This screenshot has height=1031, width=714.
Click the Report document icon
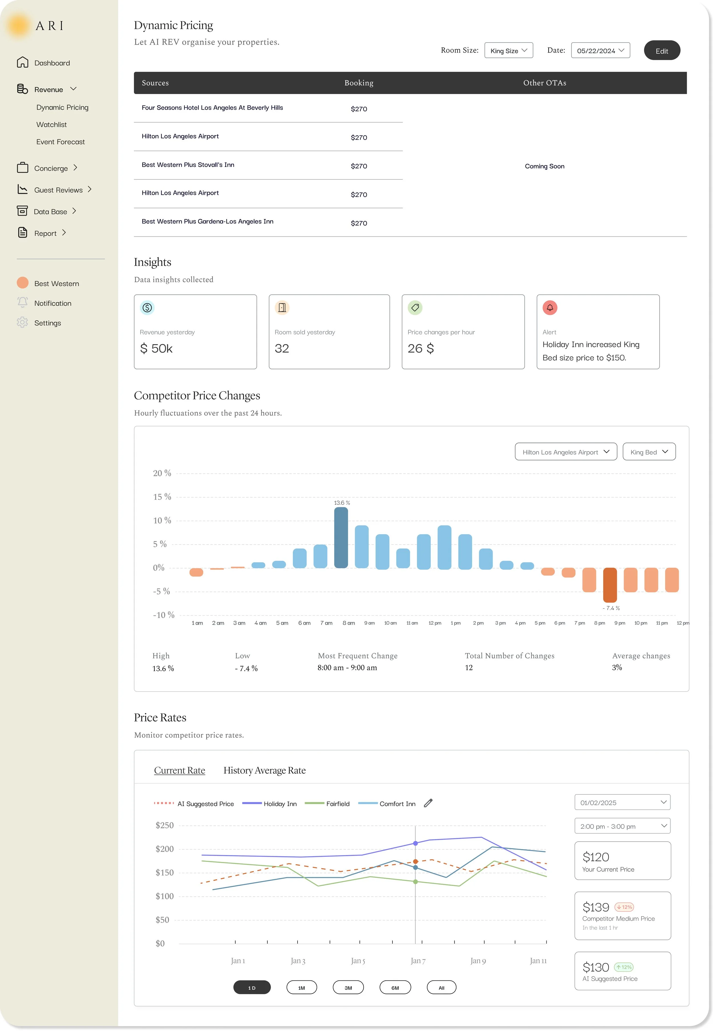pyautogui.click(x=22, y=232)
